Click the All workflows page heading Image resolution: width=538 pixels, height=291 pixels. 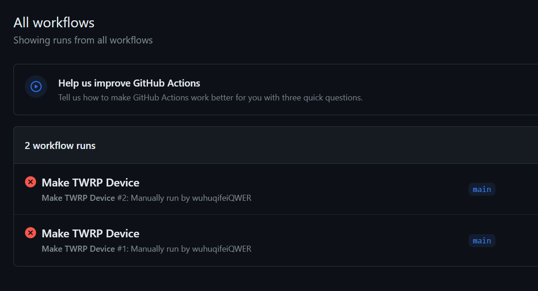(54, 22)
